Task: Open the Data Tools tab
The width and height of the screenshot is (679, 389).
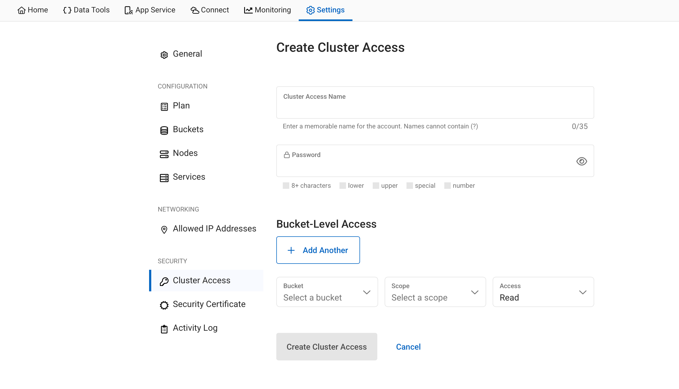Action: click(86, 10)
